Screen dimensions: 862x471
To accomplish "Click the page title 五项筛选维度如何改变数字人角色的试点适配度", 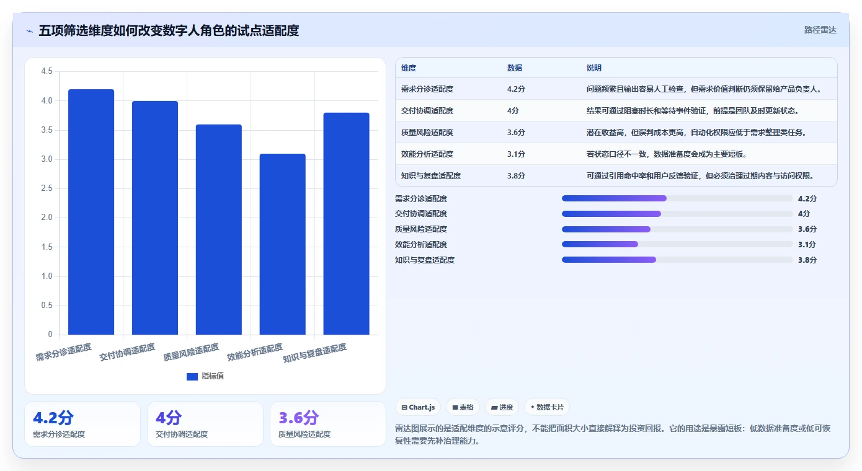I will (x=169, y=31).
